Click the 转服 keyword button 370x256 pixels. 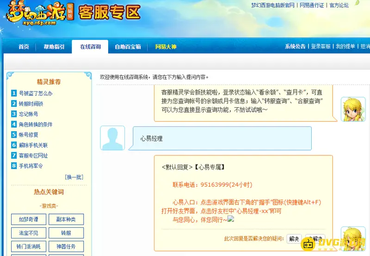point(66,233)
